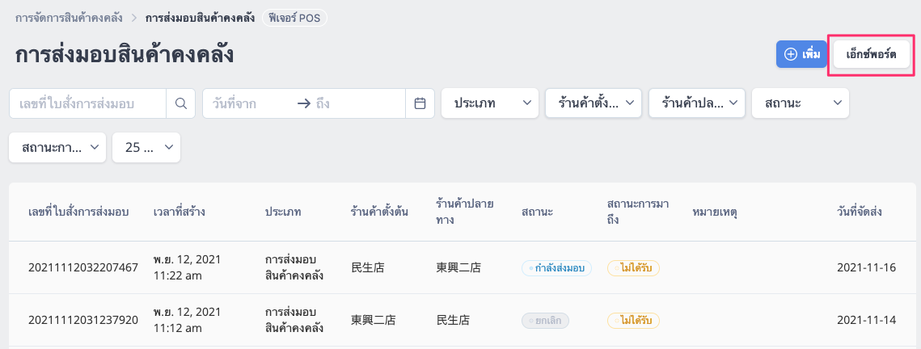
Task: Click the transfer order number search field
Action: point(88,103)
